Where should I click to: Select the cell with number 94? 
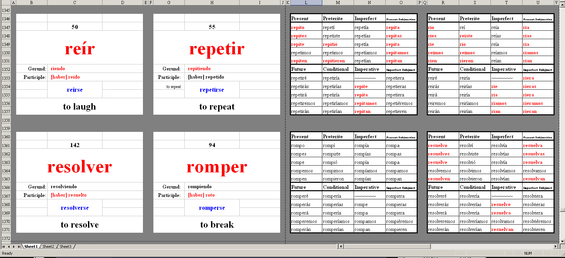(x=212, y=145)
